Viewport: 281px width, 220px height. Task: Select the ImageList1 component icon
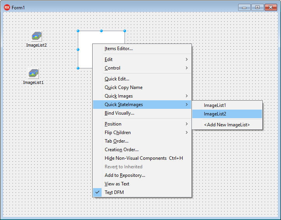33,73
